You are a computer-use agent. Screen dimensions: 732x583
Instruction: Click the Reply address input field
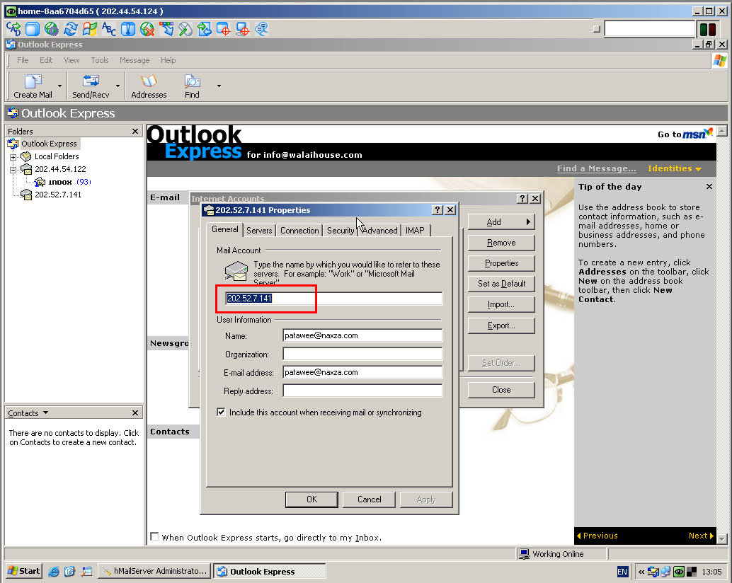click(362, 391)
